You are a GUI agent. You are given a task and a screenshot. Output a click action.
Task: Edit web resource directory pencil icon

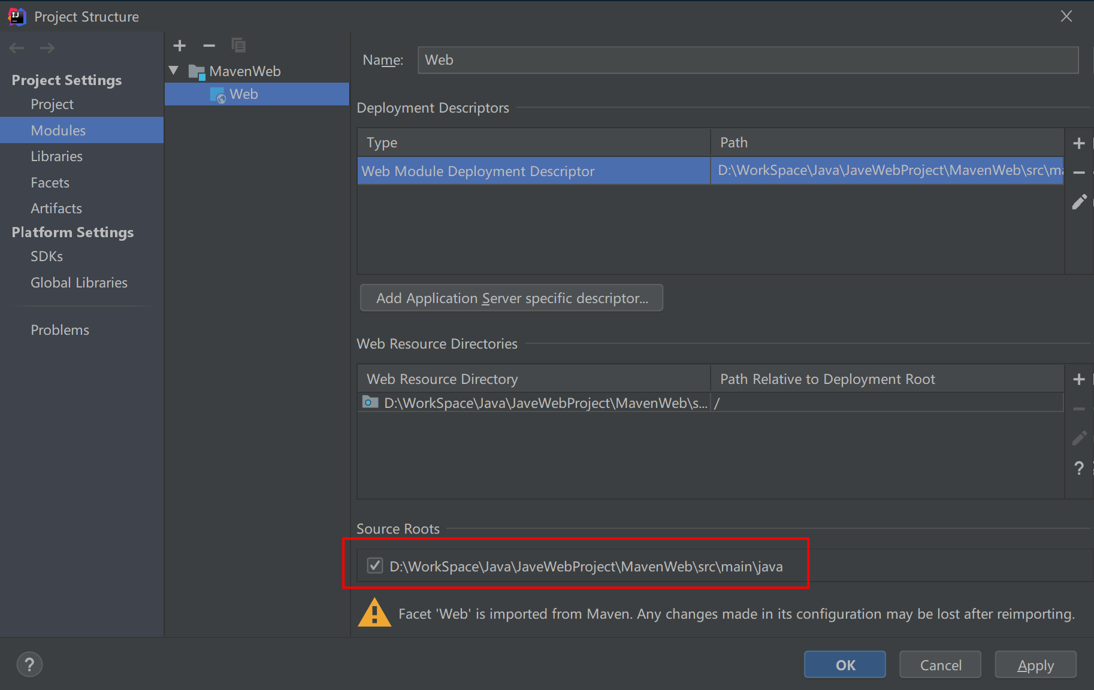coord(1079,438)
